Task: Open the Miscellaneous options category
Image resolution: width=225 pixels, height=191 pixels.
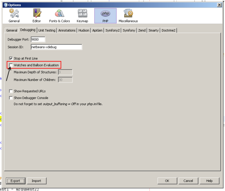Action: pos(128,16)
